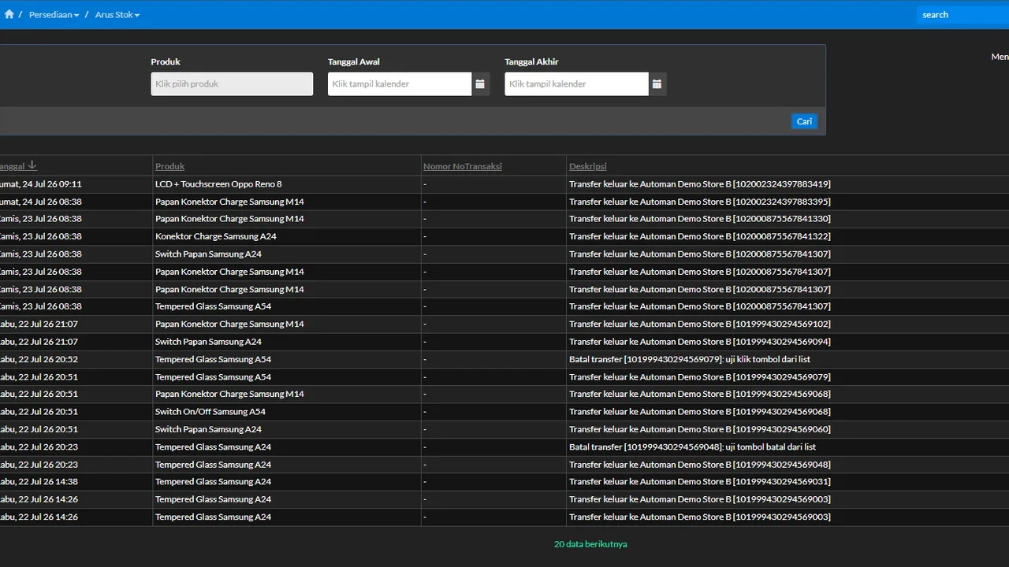Go to home via house icon
The width and height of the screenshot is (1009, 567).
(9, 14)
